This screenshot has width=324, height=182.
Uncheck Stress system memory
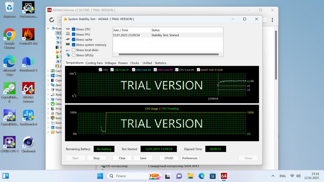[x=74, y=45]
